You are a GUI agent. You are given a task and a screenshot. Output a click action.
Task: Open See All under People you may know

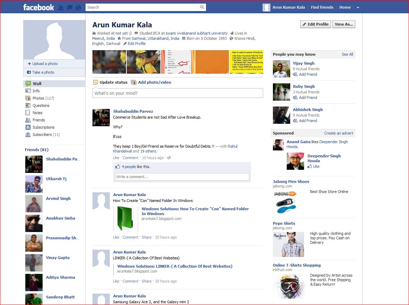(x=347, y=54)
